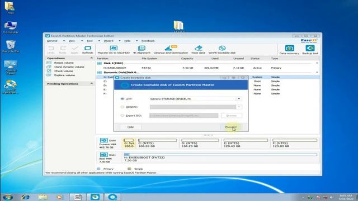Open Windows Start button
The image size is (358, 201).
(x=8, y=197)
